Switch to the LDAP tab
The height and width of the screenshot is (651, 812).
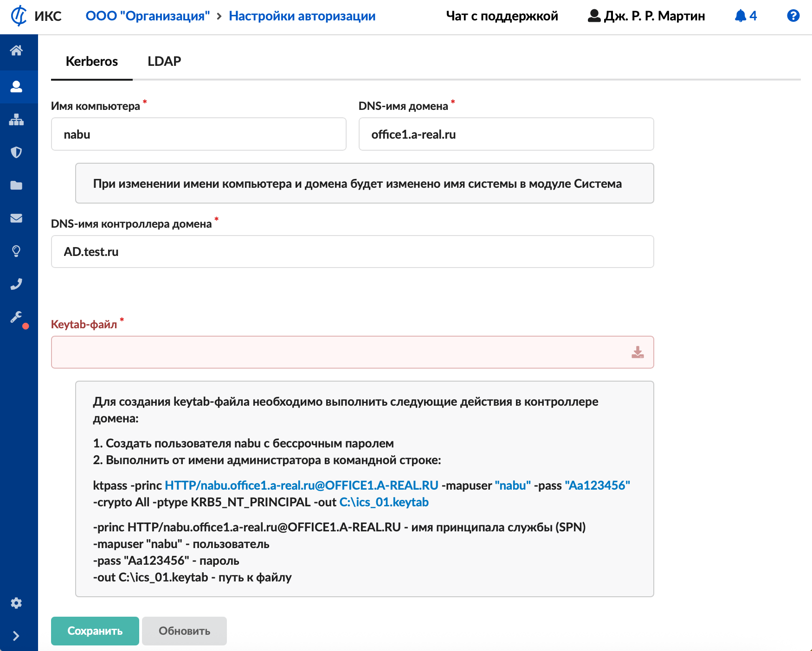tap(164, 61)
